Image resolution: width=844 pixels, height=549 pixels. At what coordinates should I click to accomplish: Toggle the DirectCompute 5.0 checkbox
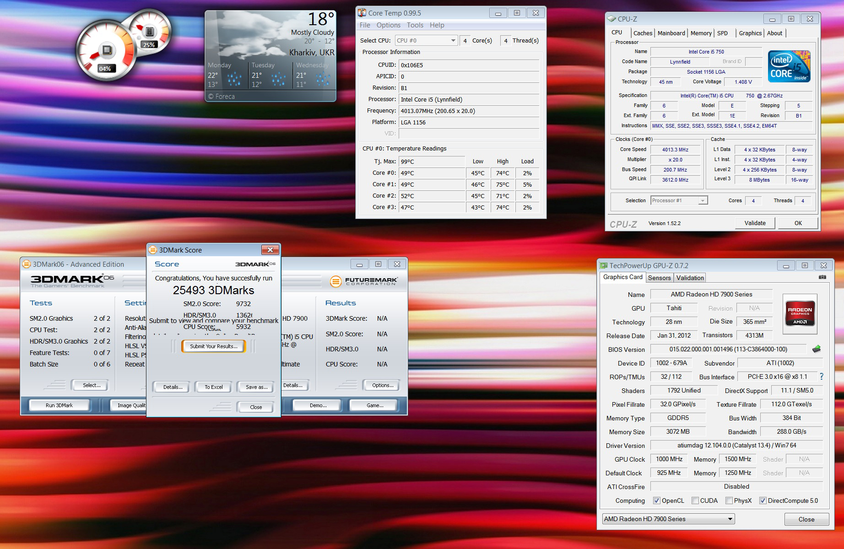point(763,501)
